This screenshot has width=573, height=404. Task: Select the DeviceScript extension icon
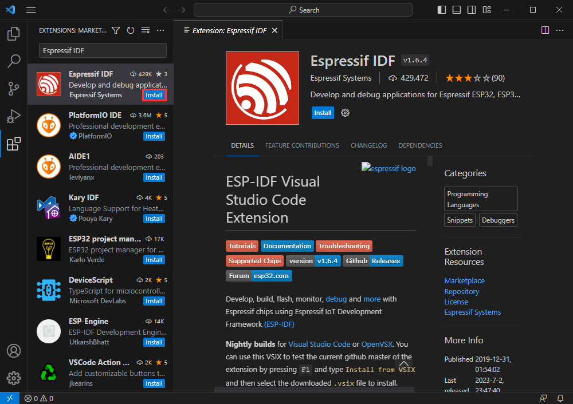pyautogui.click(x=49, y=290)
